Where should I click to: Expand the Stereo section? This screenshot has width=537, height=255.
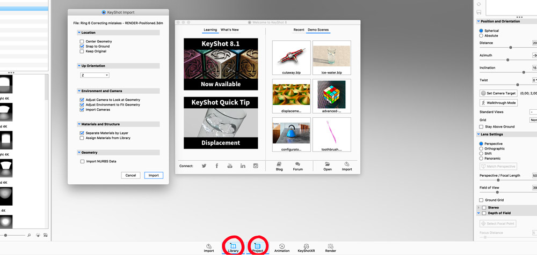[x=478, y=207]
